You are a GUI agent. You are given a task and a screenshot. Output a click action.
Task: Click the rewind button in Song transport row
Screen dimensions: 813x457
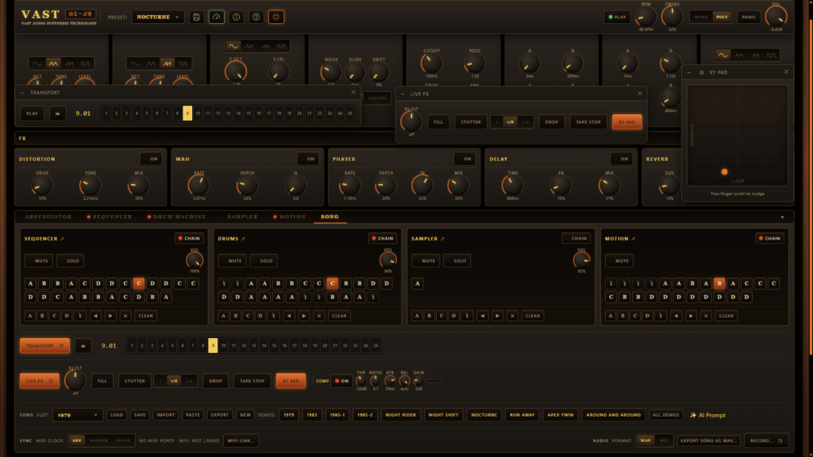(83, 346)
